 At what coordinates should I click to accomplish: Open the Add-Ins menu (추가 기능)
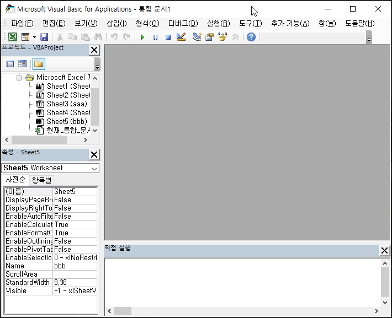tap(290, 24)
